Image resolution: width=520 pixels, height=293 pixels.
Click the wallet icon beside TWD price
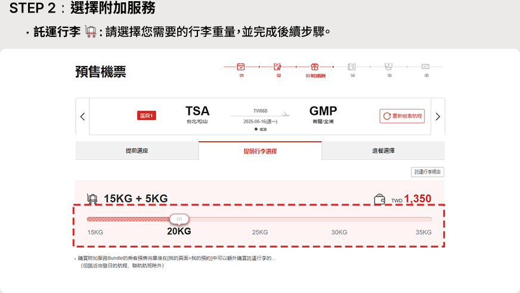379,199
